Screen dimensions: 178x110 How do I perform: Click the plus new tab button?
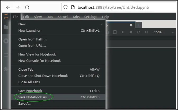pyautogui.click(x=139, y=25)
